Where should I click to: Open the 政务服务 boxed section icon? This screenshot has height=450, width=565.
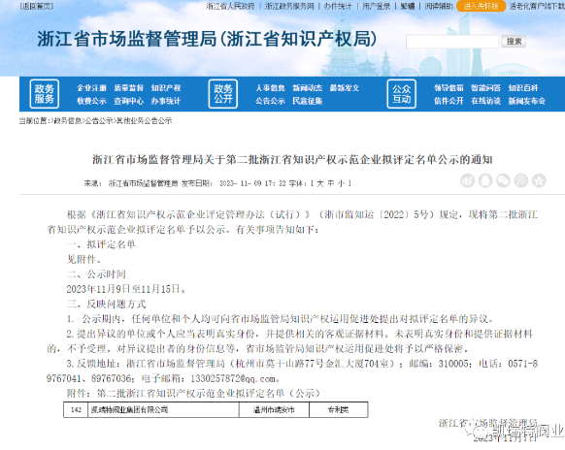[45, 94]
